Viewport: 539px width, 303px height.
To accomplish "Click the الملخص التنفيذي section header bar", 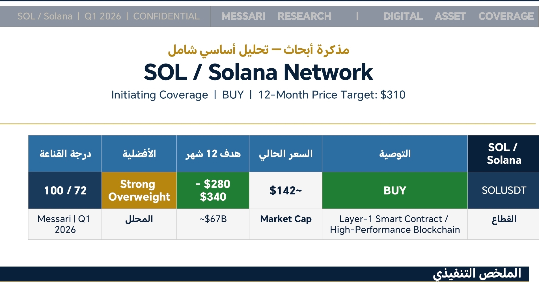I will coord(264,274).
